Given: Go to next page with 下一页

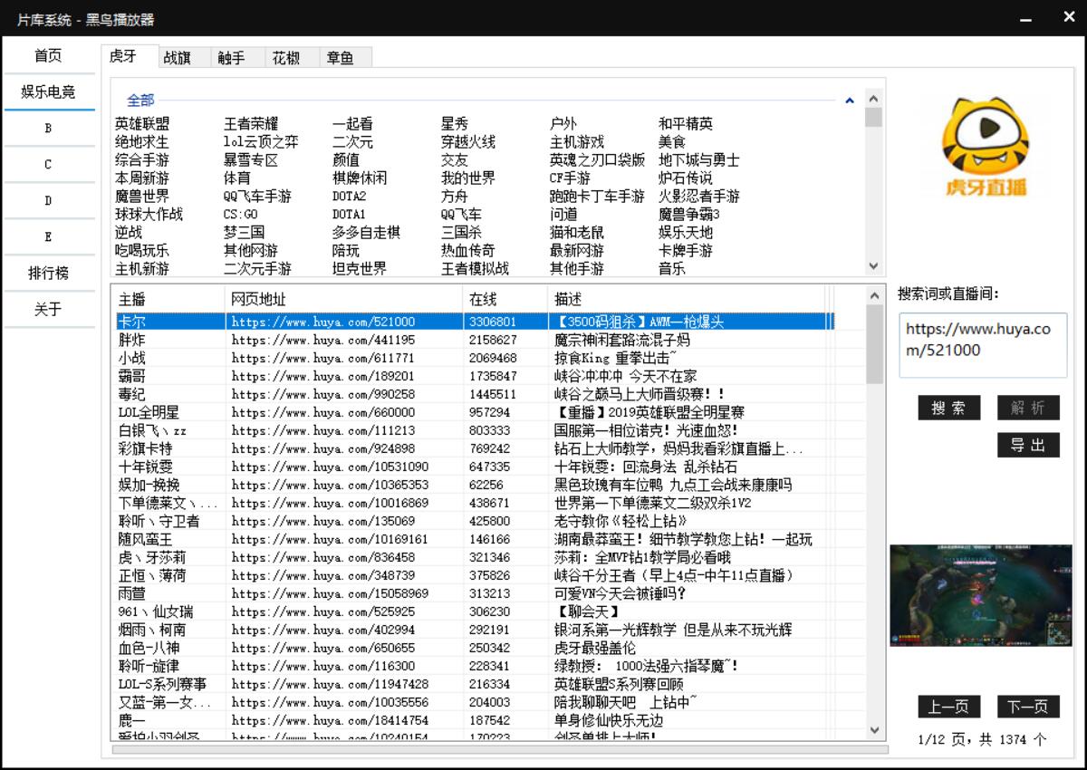Looking at the screenshot, I should (1028, 707).
